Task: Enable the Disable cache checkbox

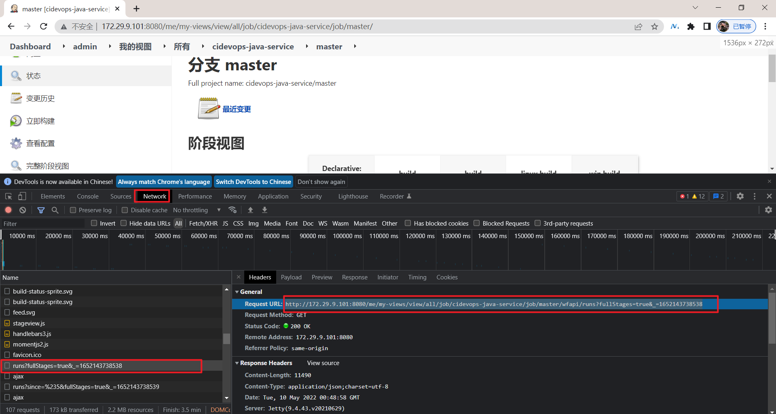Action: pyautogui.click(x=125, y=210)
